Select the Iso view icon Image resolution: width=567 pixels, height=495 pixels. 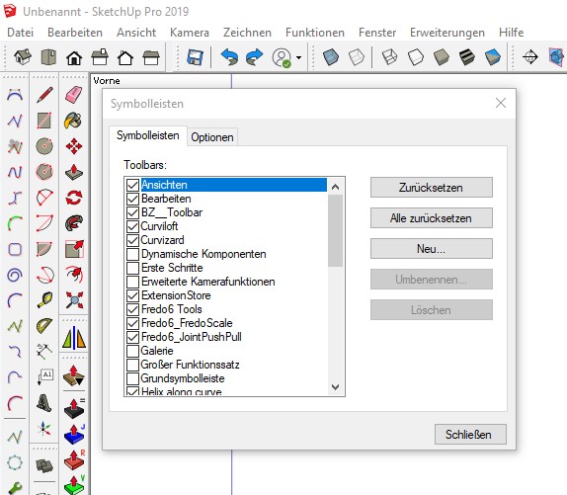point(23,57)
